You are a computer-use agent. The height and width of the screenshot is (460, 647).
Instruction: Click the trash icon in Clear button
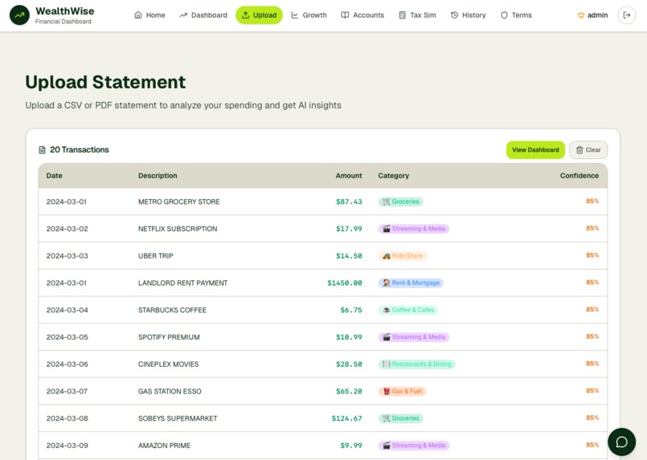(579, 150)
